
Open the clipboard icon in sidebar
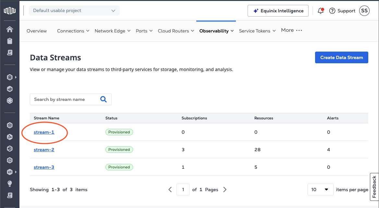pyautogui.click(x=10, y=41)
